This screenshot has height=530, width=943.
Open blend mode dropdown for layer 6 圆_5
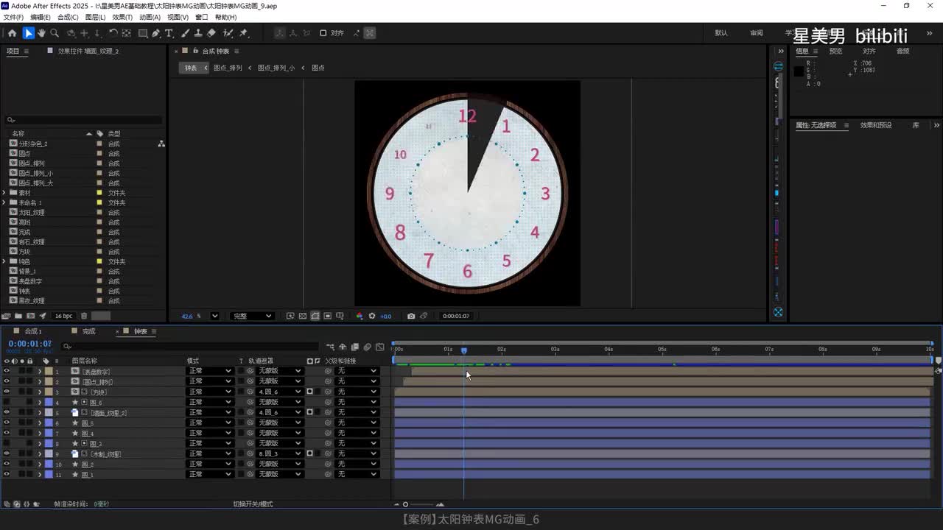(x=208, y=423)
